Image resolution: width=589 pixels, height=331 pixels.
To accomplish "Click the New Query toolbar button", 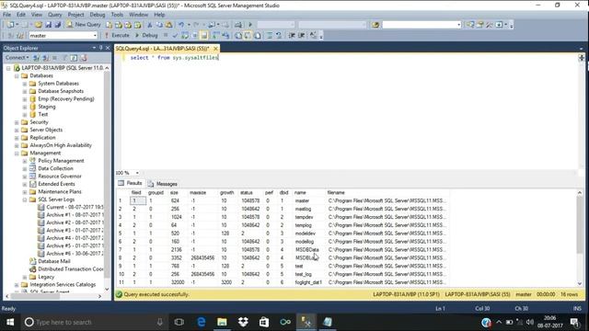I will tap(84, 25).
